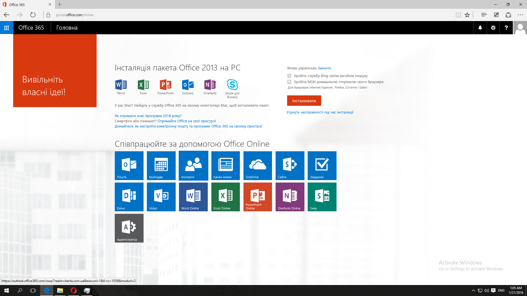Open the user account avatar menu
Image resolution: width=527 pixels, height=296 pixels.
[x=520, y=28]
